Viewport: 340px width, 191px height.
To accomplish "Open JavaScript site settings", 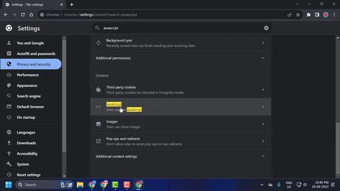I will click(x=181, y=107).
